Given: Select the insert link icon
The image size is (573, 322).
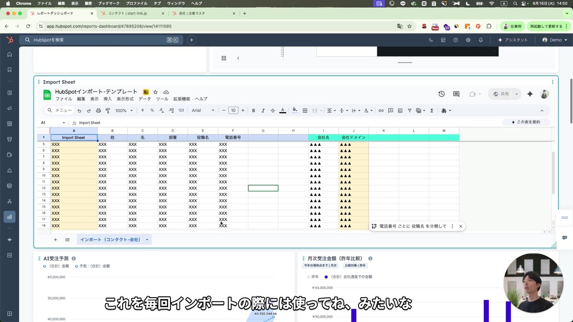Looking at the screenshot, I should tap(381, 110).
